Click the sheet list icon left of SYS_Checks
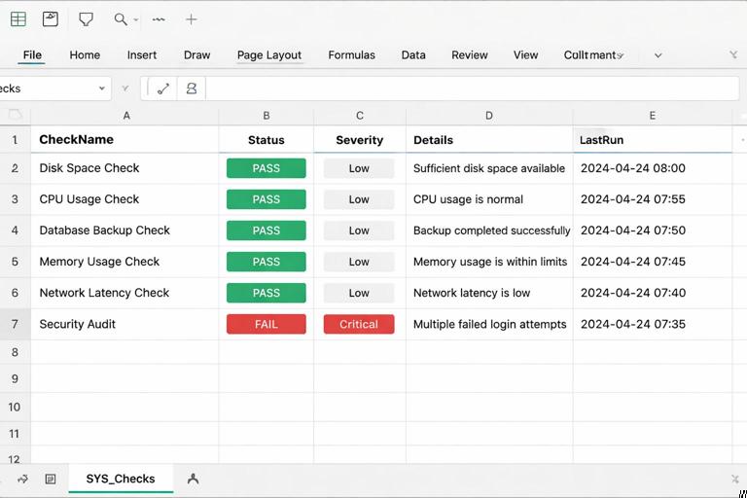This screenshot has height=498, width=747. (51, 479)
